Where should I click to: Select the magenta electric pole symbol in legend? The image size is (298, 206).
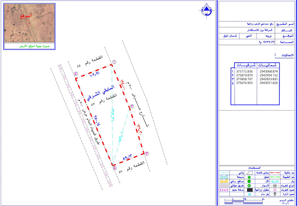coord(275,191)
